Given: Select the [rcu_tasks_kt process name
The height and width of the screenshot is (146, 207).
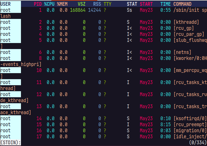Looking at the screenshot, I should (190, 82).
